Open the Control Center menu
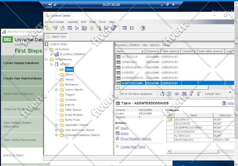The image size is (238, 166). coord(54,22)
